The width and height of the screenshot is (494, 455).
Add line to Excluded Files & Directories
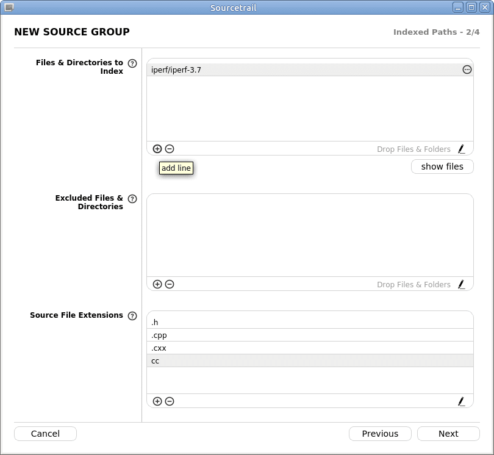(x=157, y=284)
